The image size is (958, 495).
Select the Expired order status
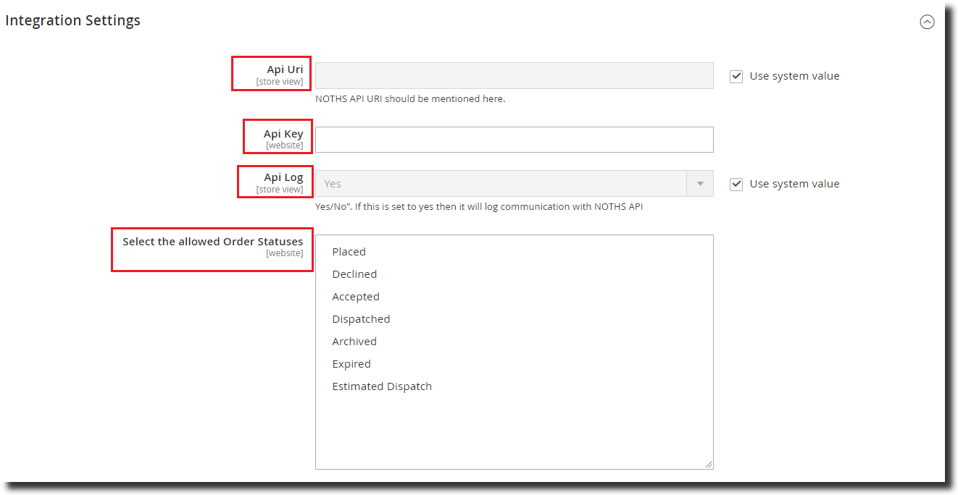351,363
